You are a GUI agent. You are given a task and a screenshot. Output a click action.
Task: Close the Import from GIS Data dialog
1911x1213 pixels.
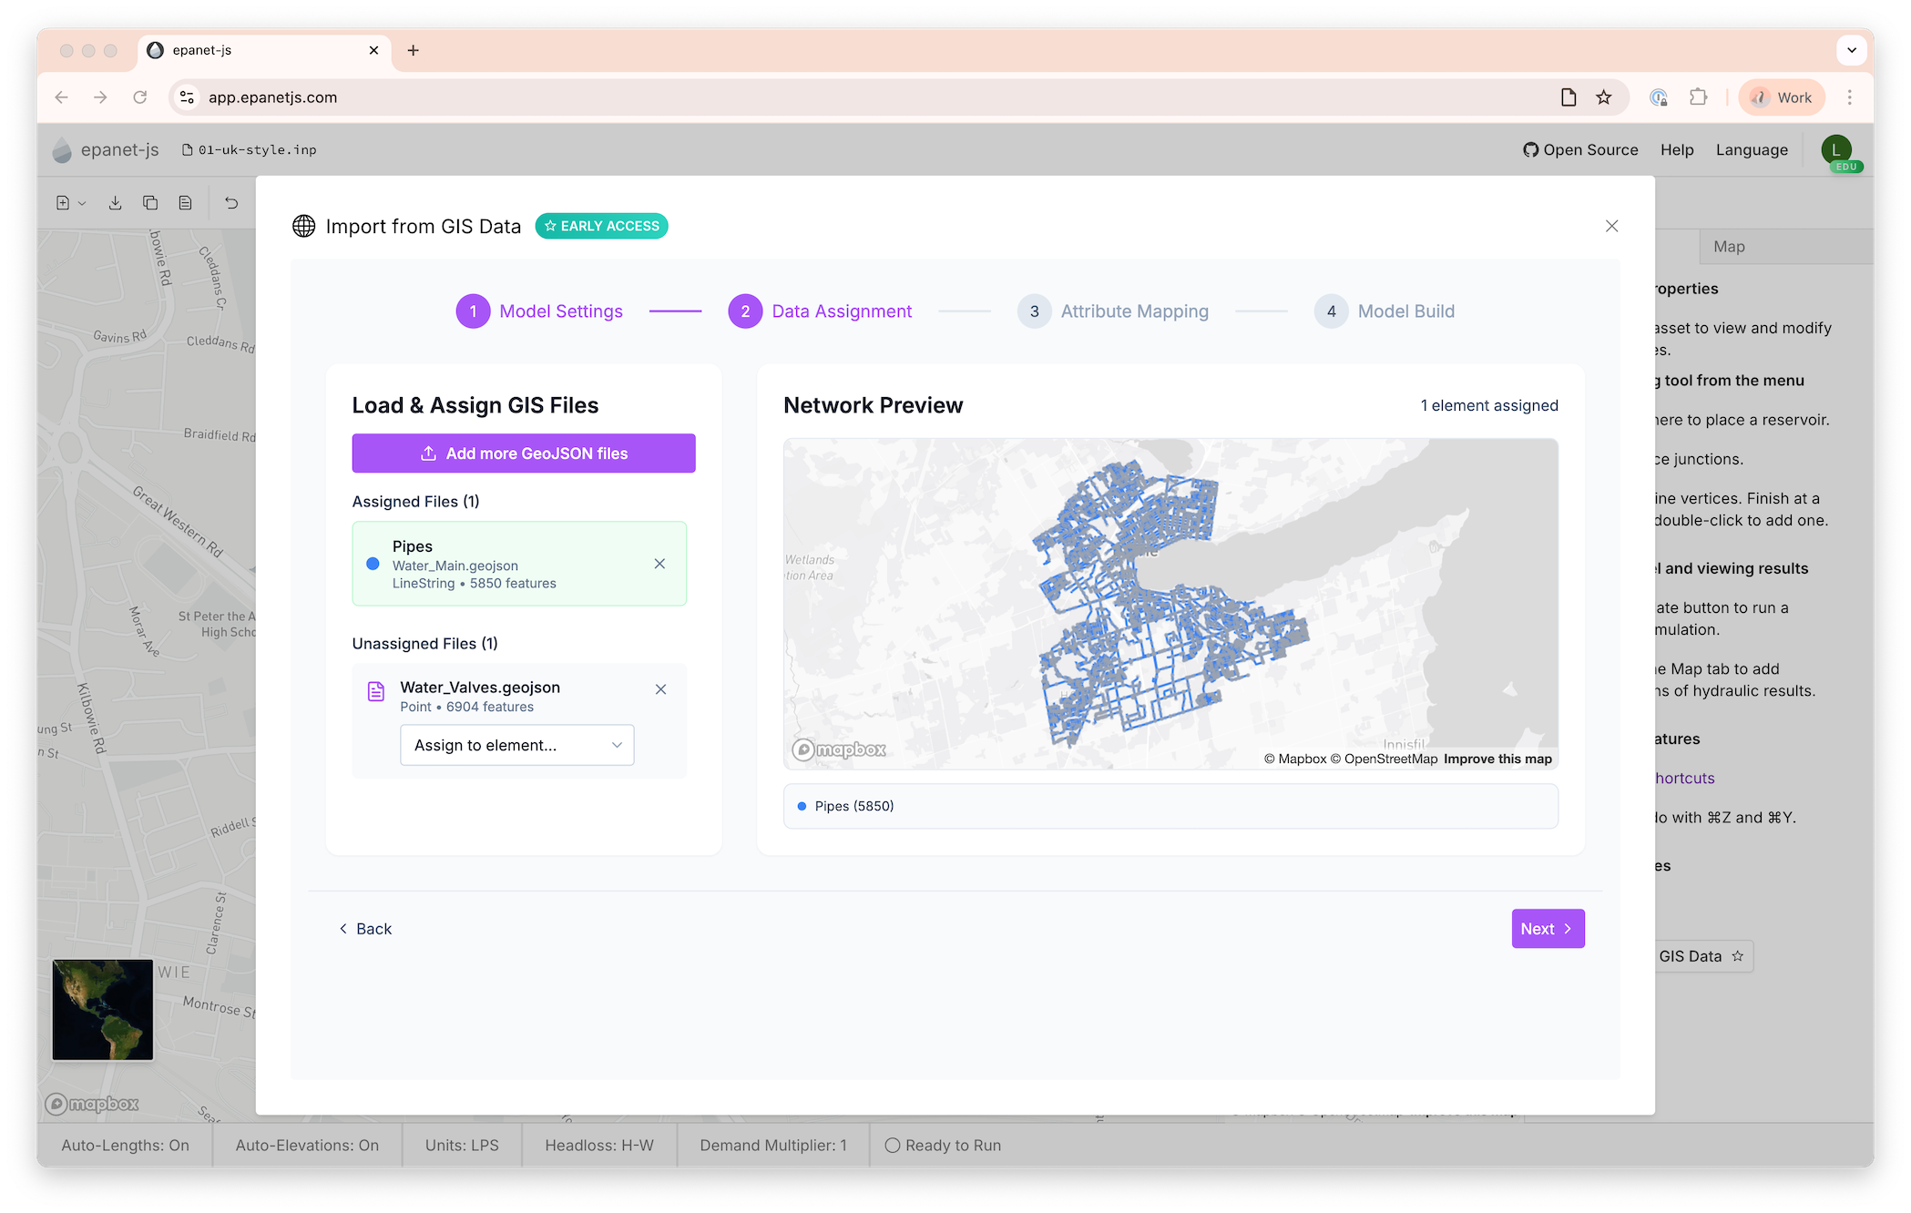pos(1611,226)
